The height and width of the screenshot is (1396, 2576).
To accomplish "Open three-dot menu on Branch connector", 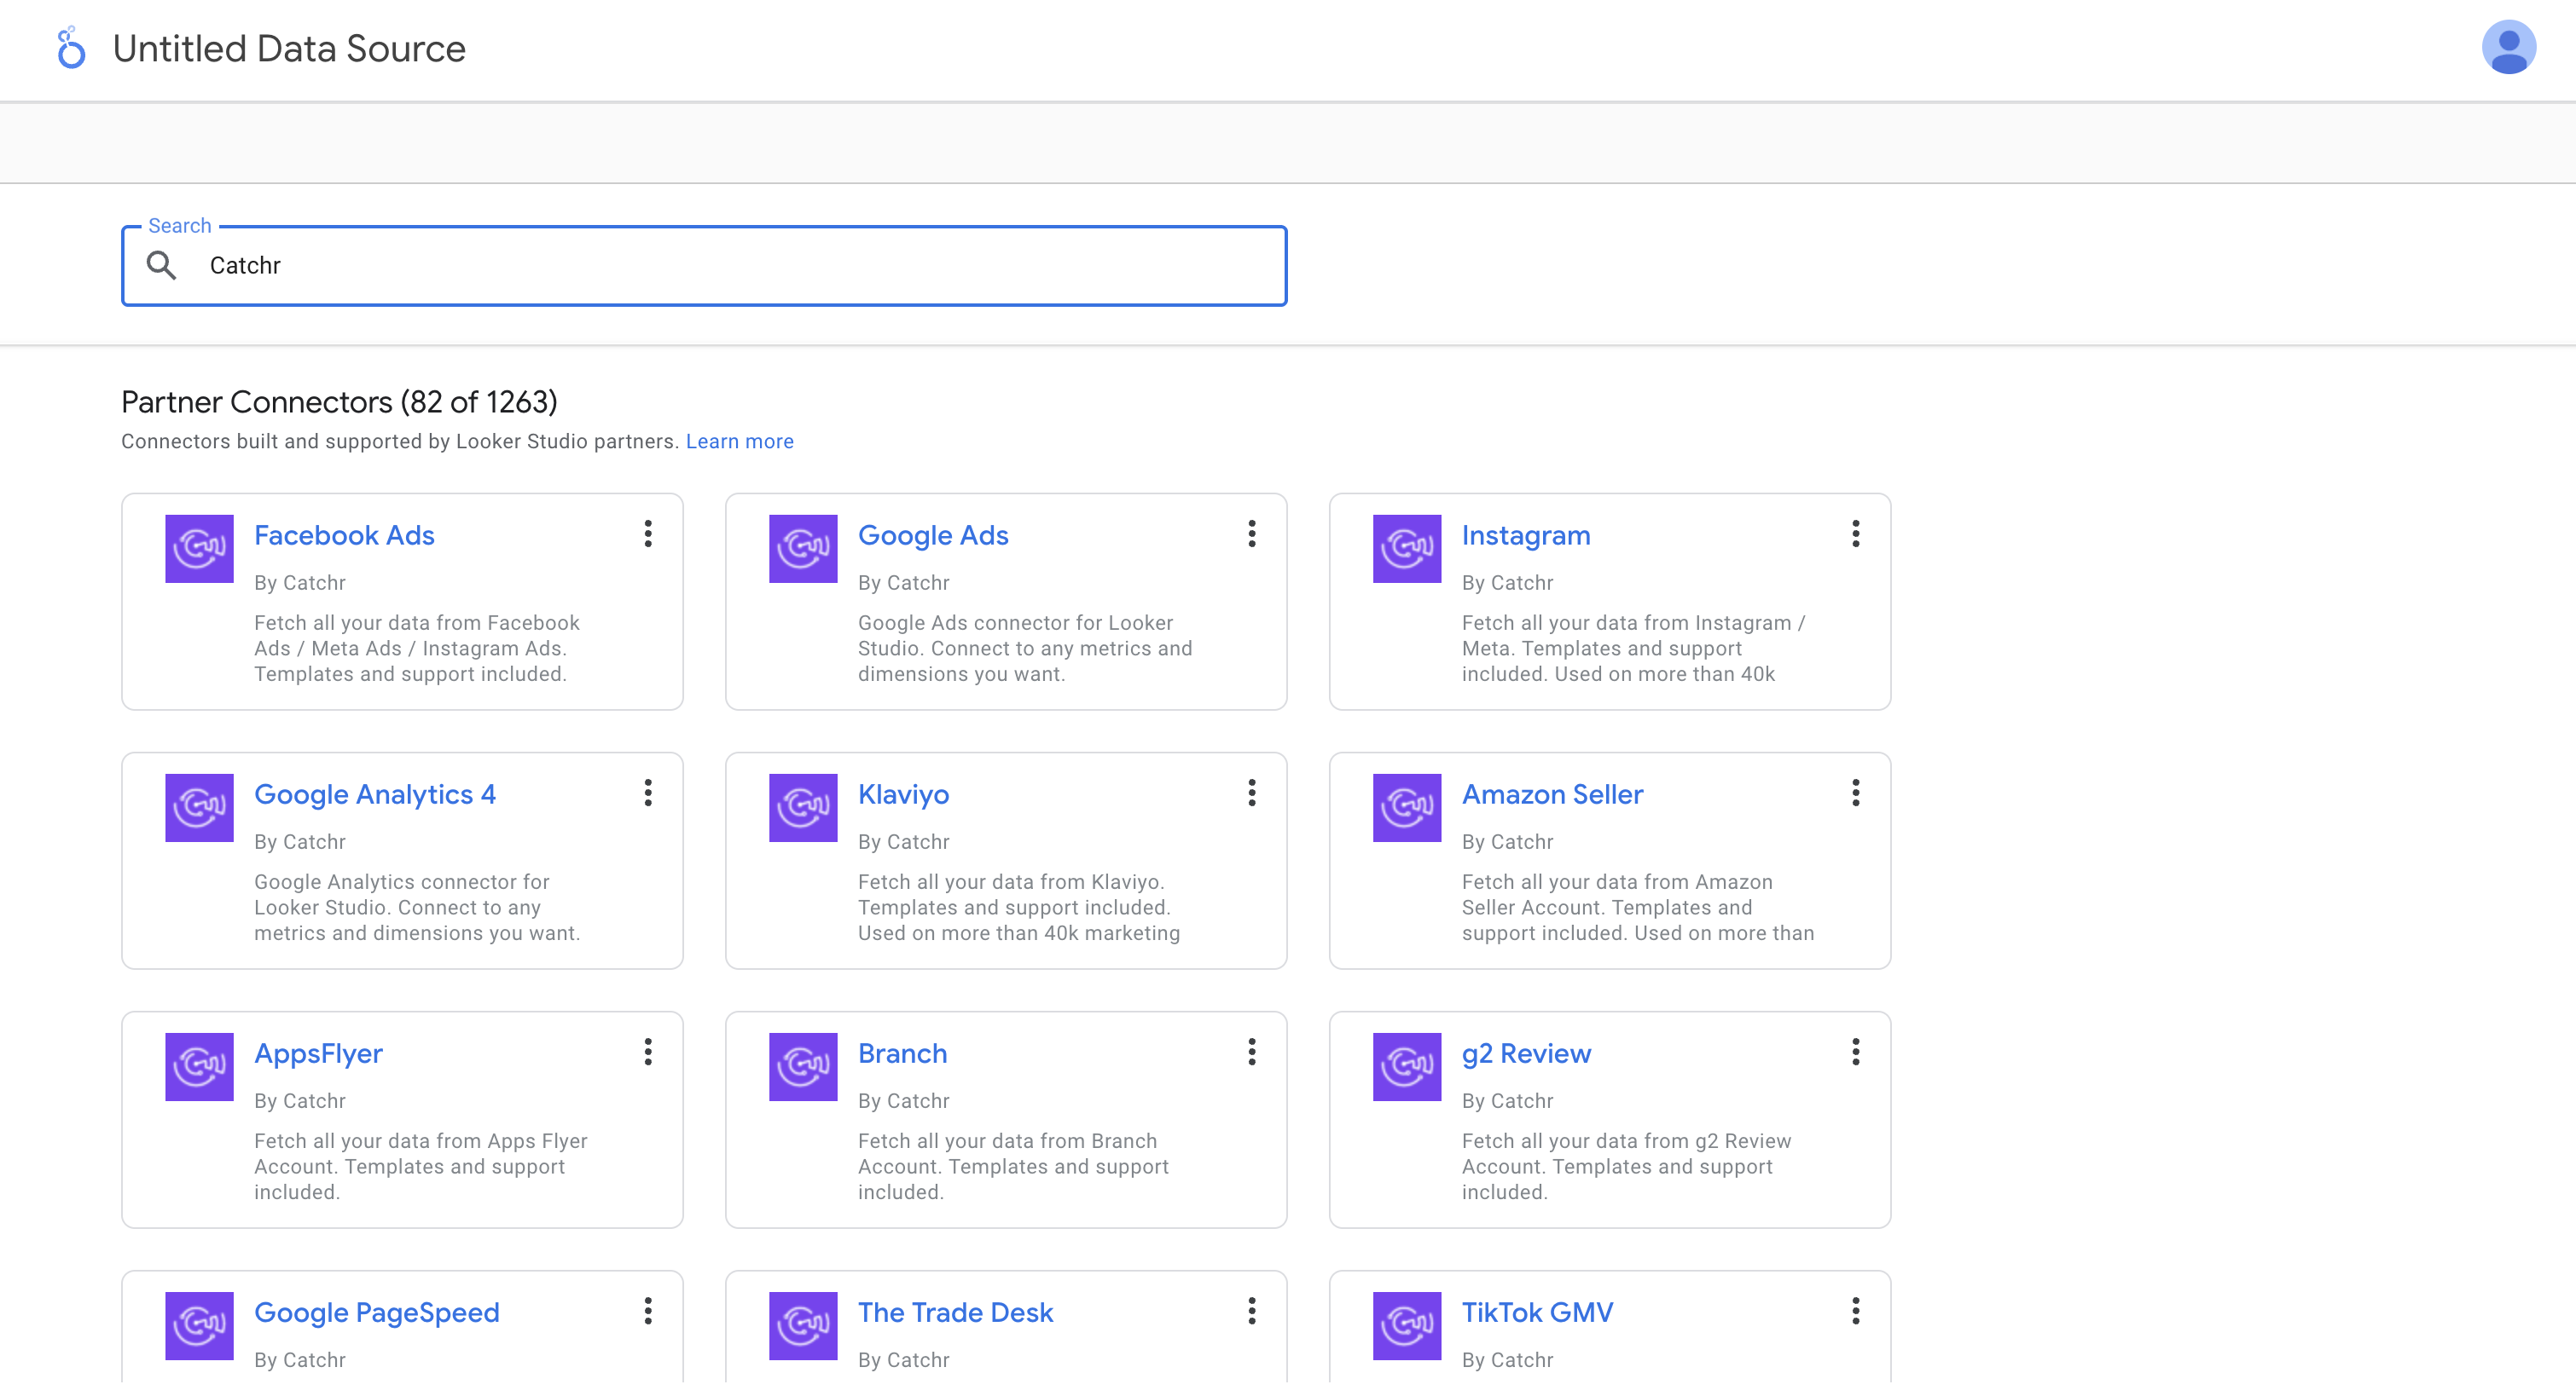I will tap(1251, 1051).
